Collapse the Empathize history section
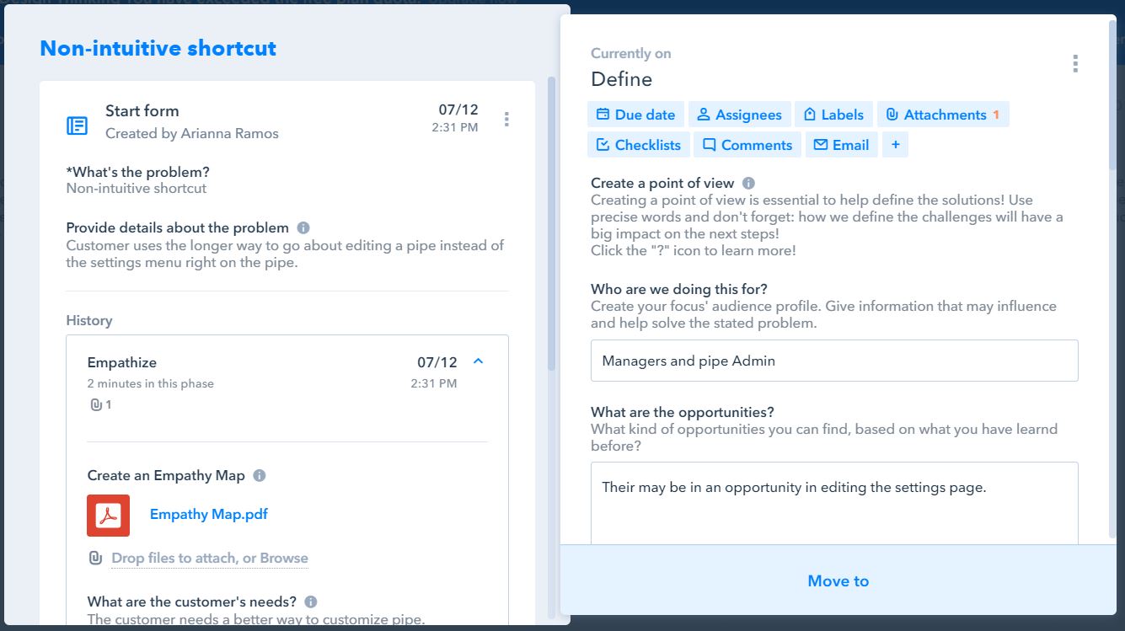1125x631 pixels. pyautogui.click(x=479, y=361)
